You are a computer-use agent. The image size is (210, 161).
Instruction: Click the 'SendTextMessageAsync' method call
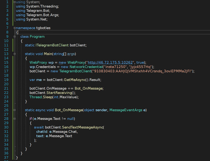82,127
